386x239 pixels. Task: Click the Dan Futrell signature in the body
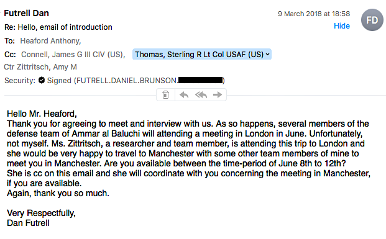click(28, 223)
